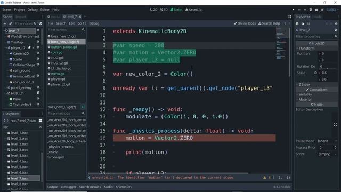Click the Inspector new resource icon
Image resolution: width=341 pixels, height=192 pixels.
click(x=297, y=23)
